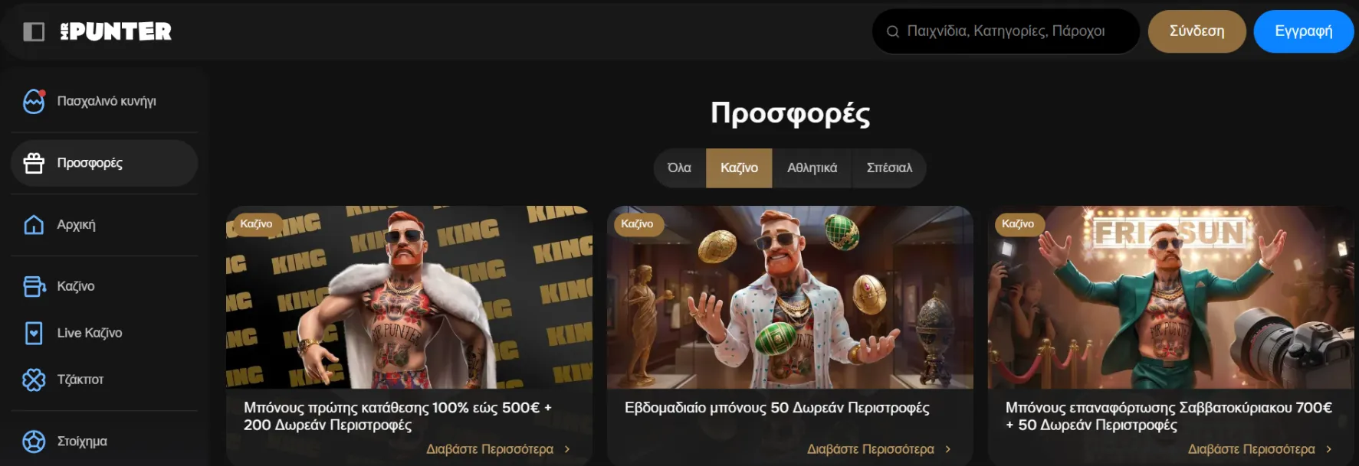Click the blue Εγγραφή register button
This screenshot has width=1359, height=466.
click(x=1303, y=31)
